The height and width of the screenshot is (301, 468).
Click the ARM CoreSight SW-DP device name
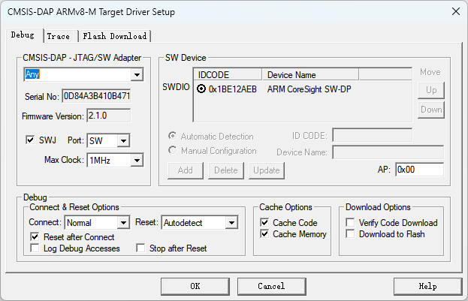coord(309,89)
